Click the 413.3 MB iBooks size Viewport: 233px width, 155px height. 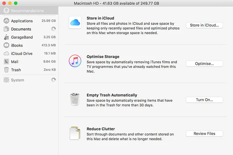(x=49, y=45)
